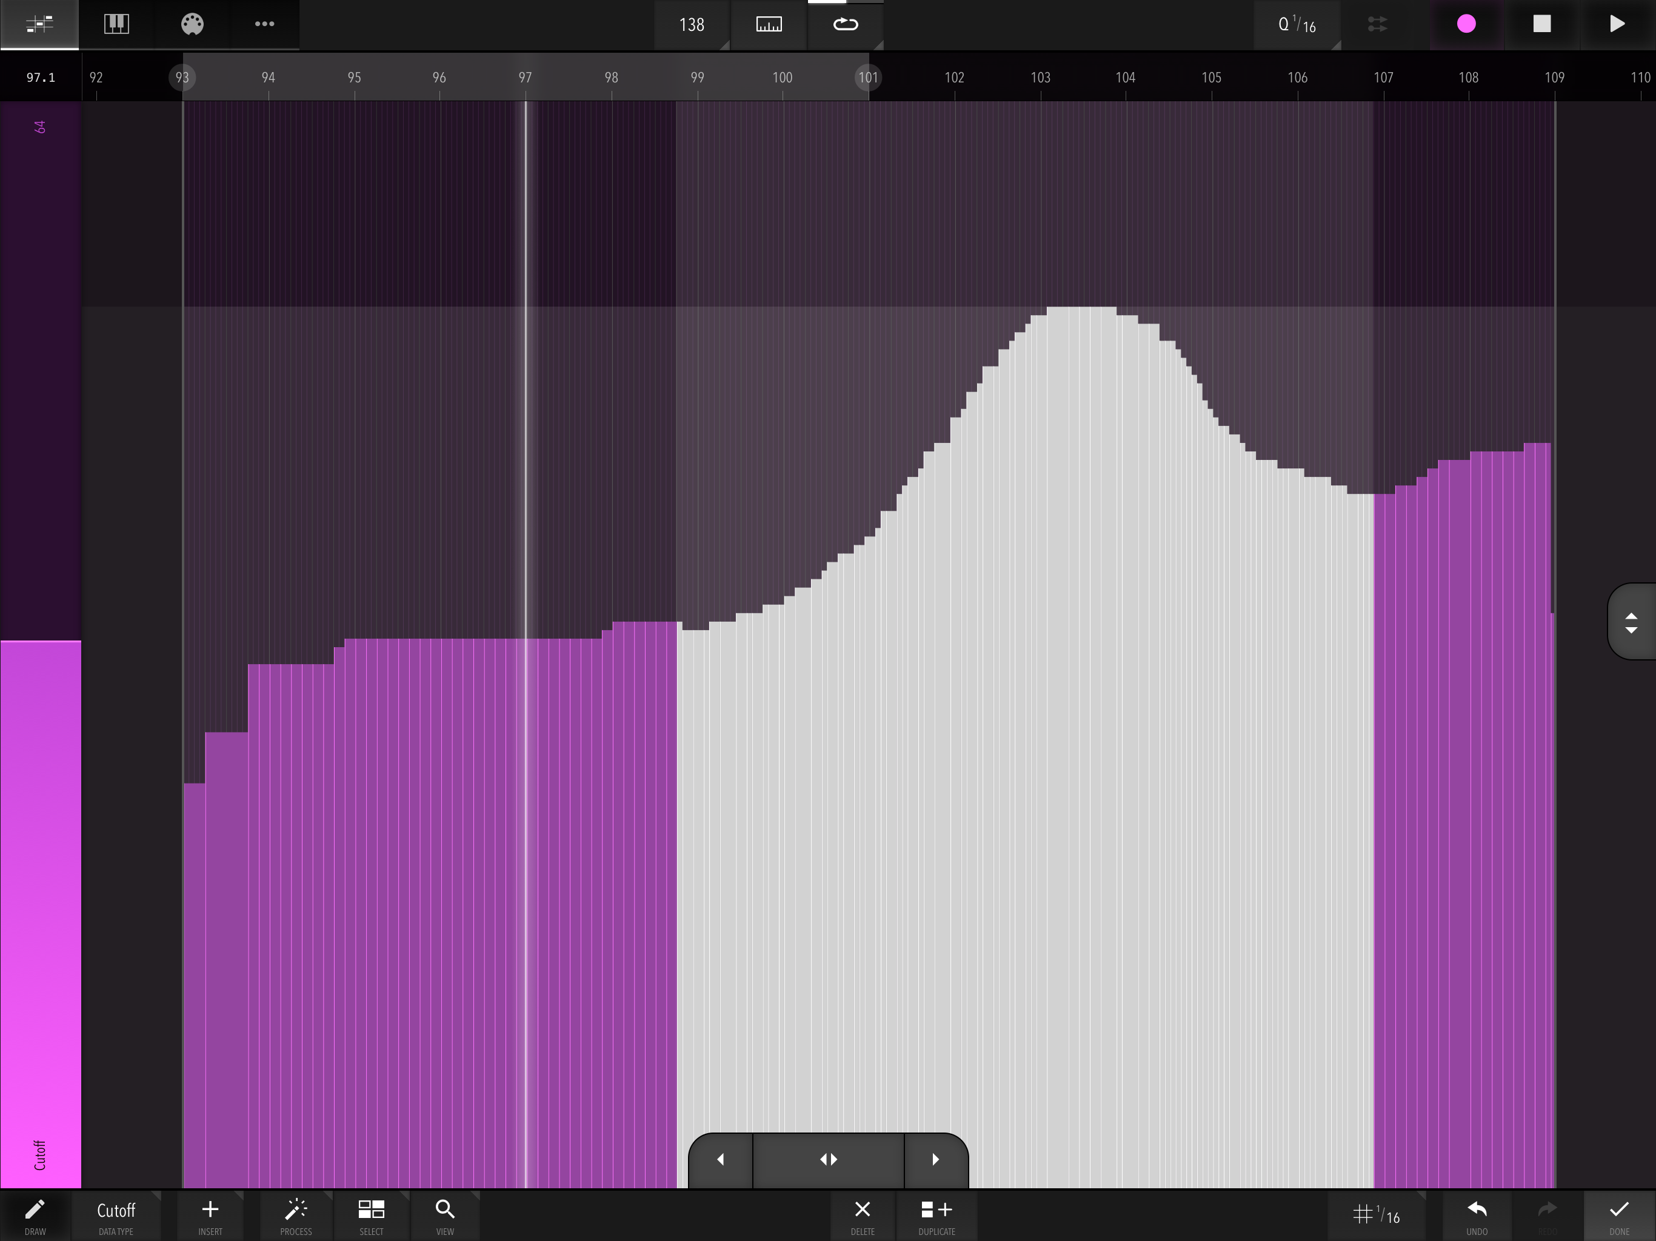Open the Cutoff data type selector

point(116,1215)
